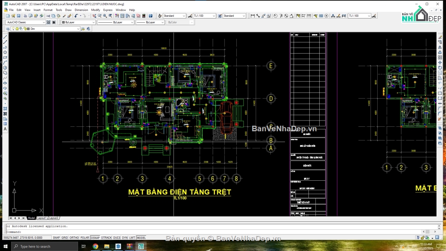
Task: Select the Line draw tool
Action: [5, 37]
